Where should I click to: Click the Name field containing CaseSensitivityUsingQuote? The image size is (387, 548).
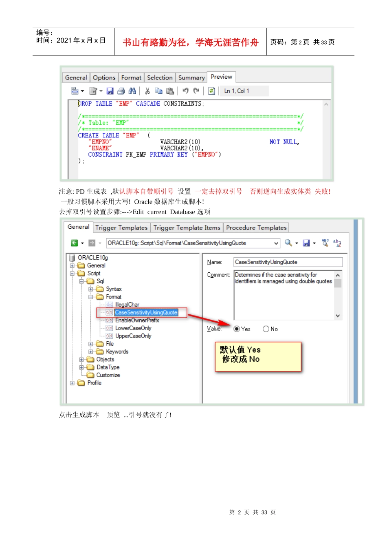pos(288,262)
